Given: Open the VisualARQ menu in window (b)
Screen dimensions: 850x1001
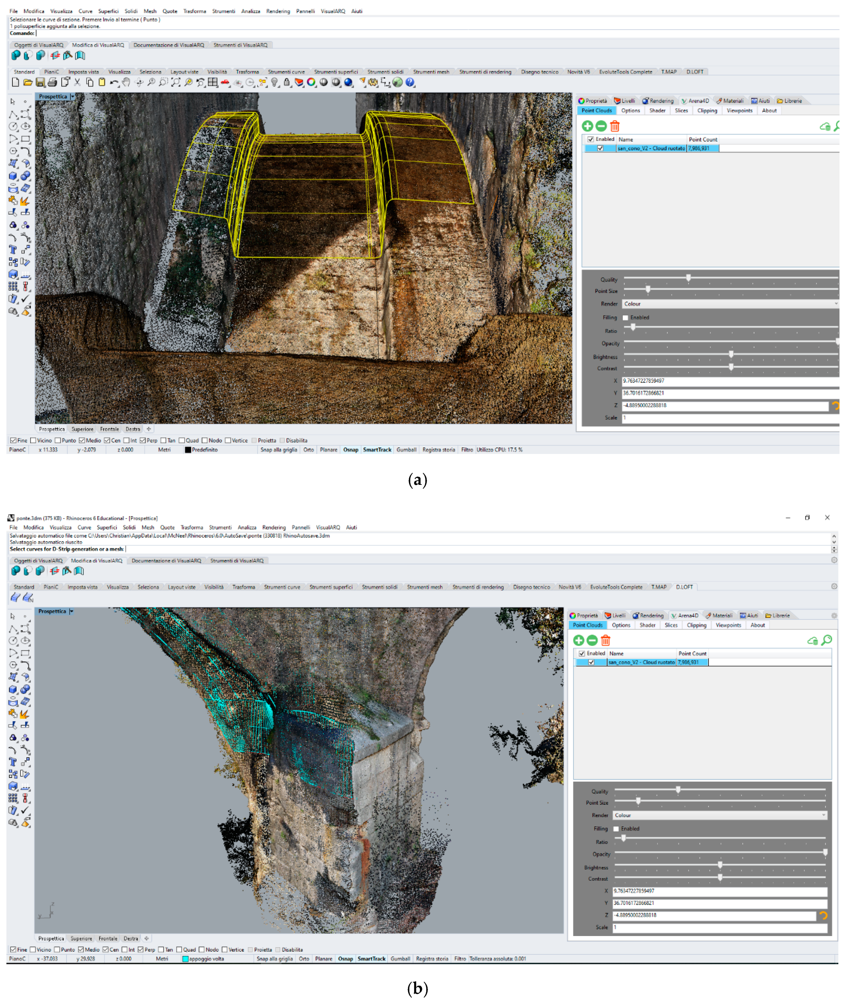Looking at the screenshot, I should pos(328,527).
